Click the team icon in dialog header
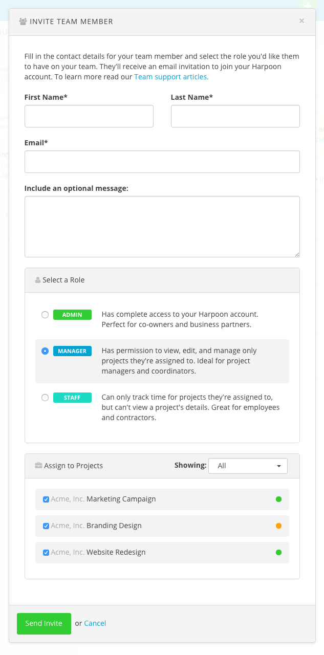The height and width of the screenshot is (655, 324). pos(23,21)
